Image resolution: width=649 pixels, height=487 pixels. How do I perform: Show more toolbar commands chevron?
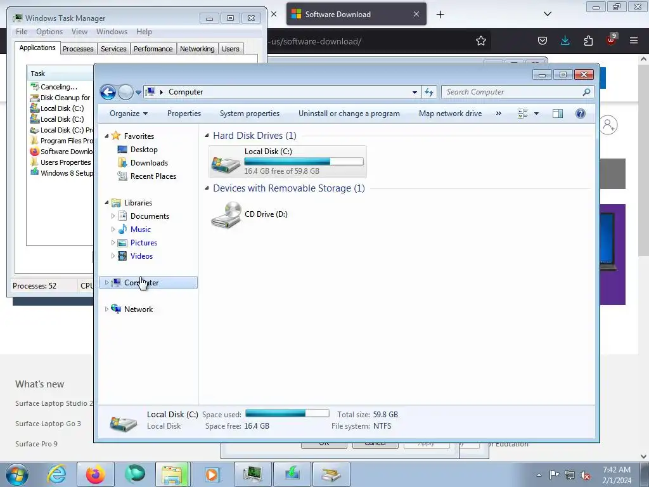tap(498, 114)
